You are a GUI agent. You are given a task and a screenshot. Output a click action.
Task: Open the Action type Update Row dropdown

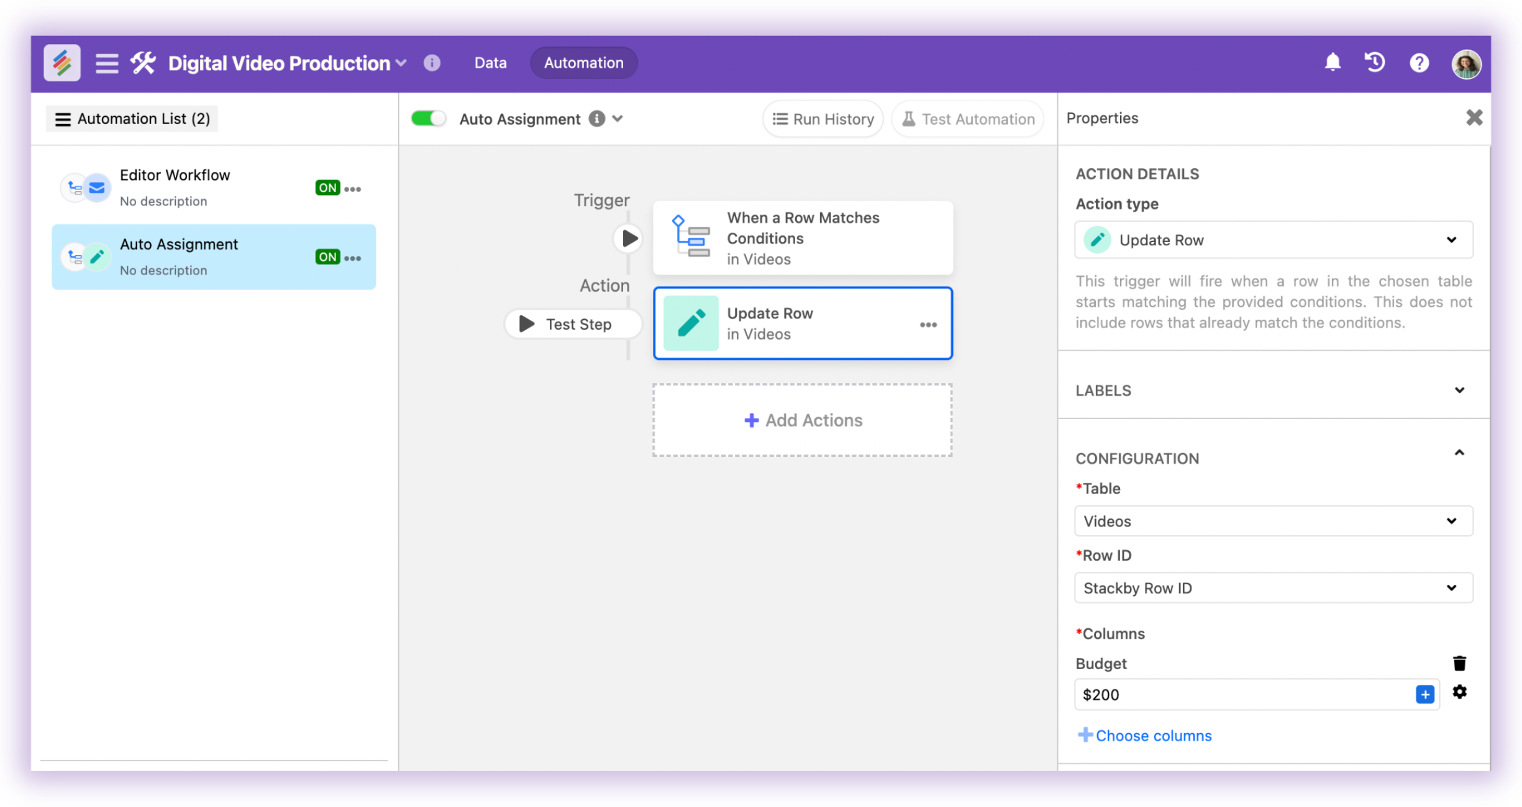click(x=1273, y=240)
